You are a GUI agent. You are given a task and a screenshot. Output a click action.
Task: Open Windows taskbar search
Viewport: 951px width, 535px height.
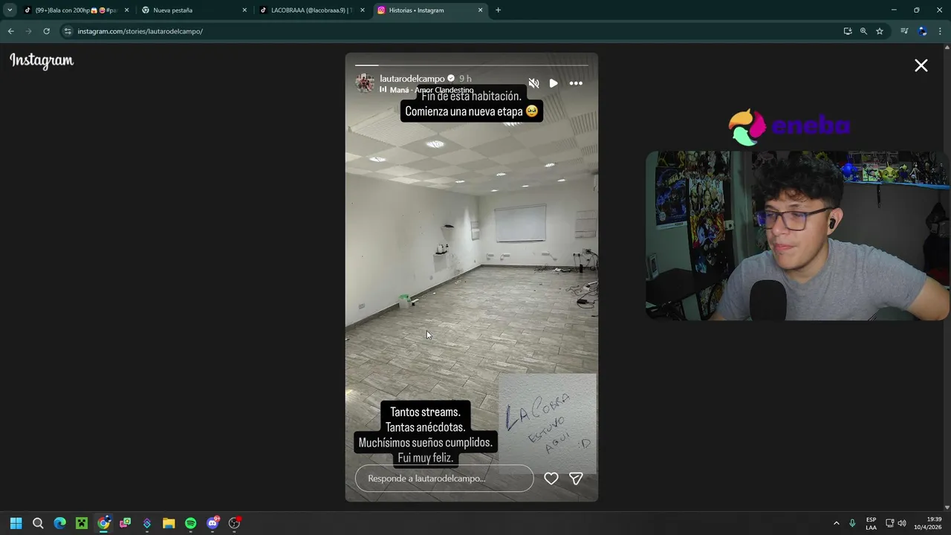coord(38,523)
